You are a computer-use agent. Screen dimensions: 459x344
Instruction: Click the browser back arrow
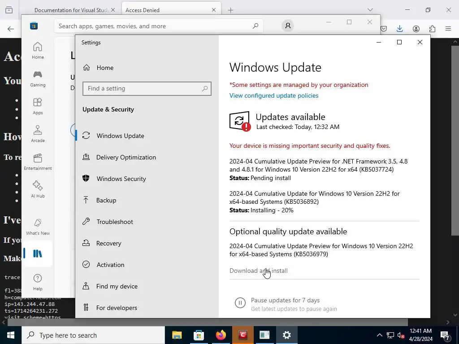[x=11, y=29]
